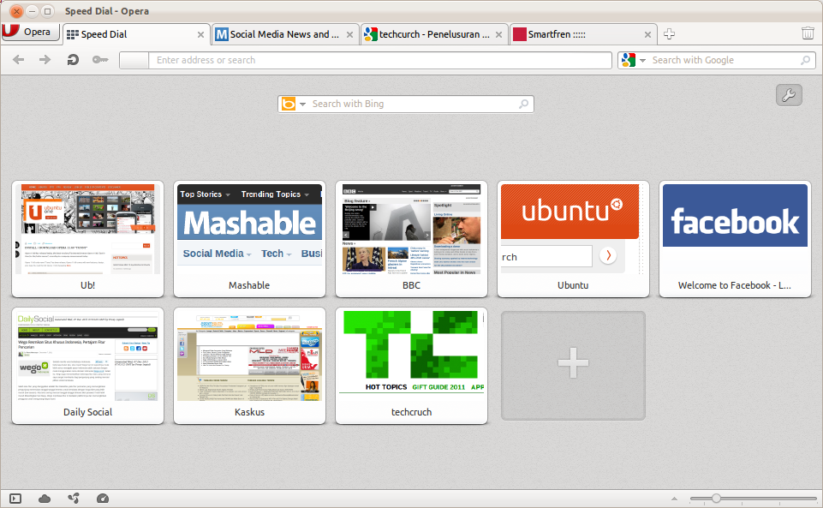Open the Facebook speed dial thumbnail
This screenshot has height=508, width=823.
[x=735, y=239]
